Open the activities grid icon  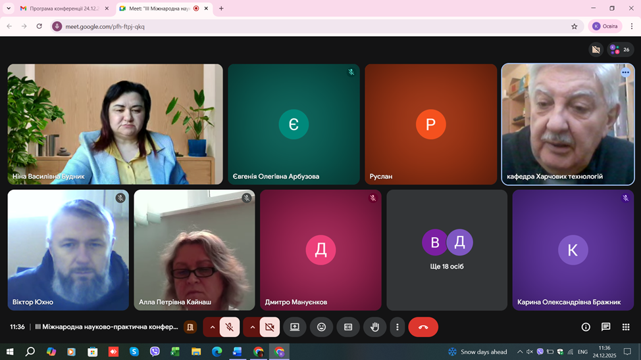(626, 327)
